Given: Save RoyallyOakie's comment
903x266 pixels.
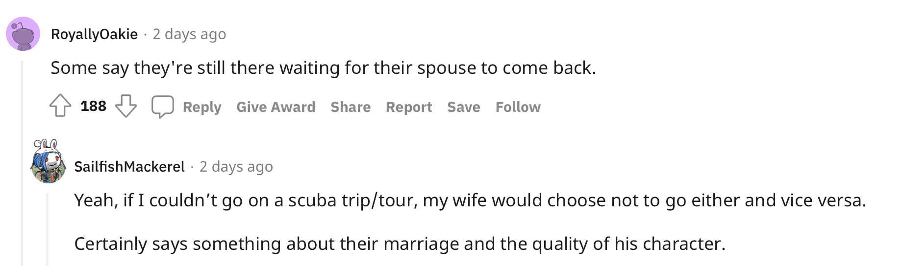Looking at the screenshot, I should 464,107.
